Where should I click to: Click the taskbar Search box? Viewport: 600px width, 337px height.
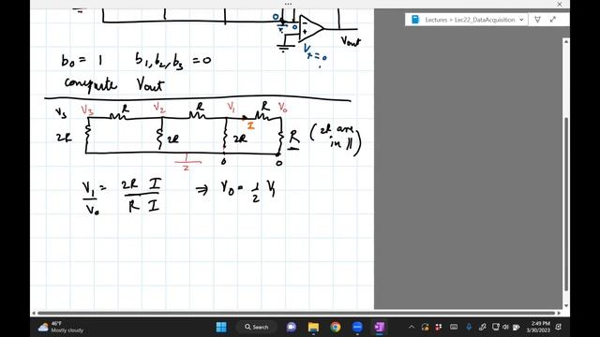[x=256, y=327]
